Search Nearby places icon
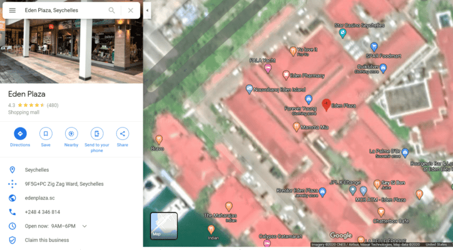The width and height of the screenshot is (453, 250). point(71,134)
